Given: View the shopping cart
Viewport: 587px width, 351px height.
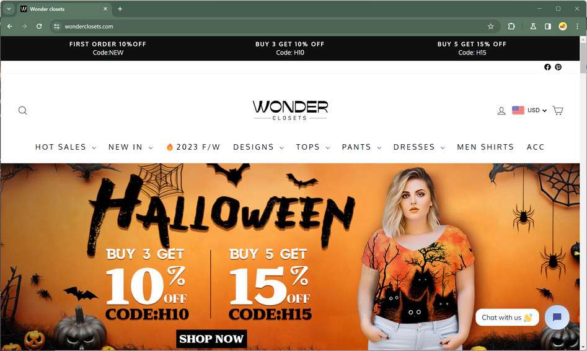Looking at the screenshot, I should (x=558, y=110).
